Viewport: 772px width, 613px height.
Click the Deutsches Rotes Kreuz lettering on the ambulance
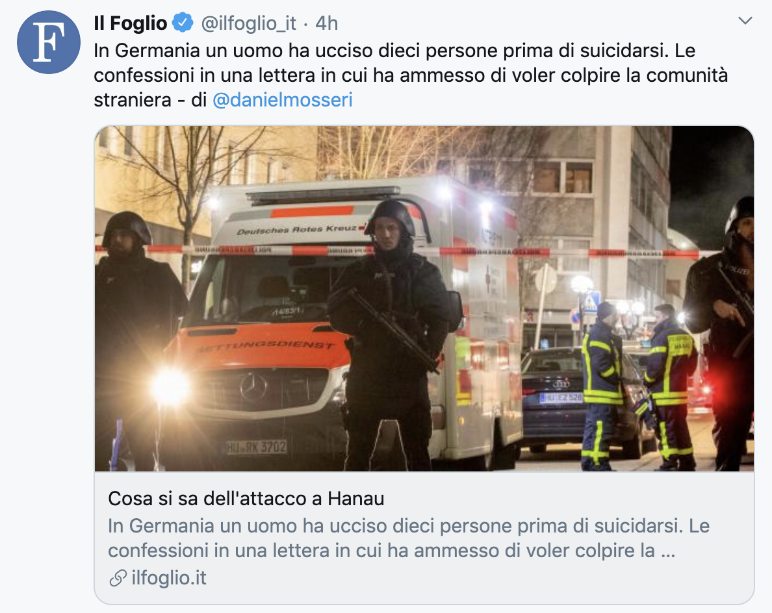296,230
